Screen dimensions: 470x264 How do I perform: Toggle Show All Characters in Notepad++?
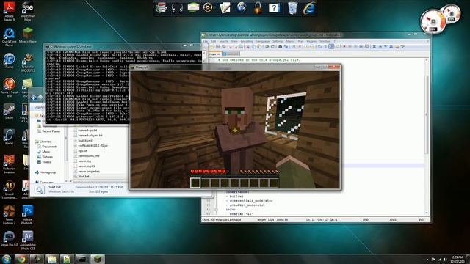tap(325, 47)
